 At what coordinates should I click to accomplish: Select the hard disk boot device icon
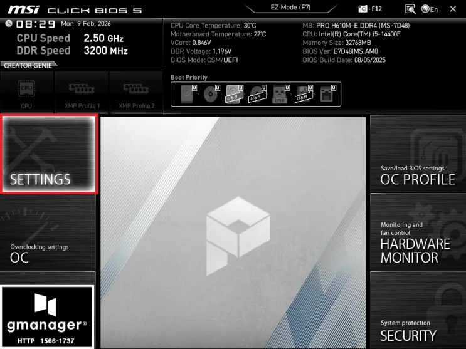[188, 94]
